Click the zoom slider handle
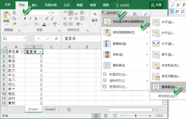Viewport: 186px width, 119px height. coord(136,116)
